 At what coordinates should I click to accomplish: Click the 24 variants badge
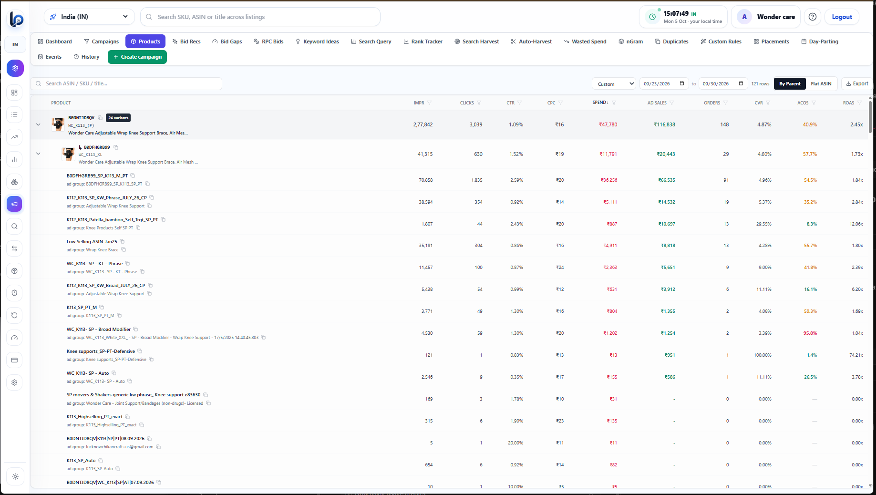(118, 118)
